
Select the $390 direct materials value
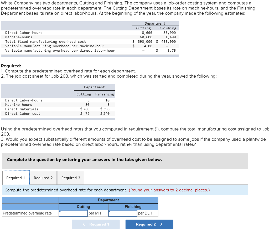point(105,109)
